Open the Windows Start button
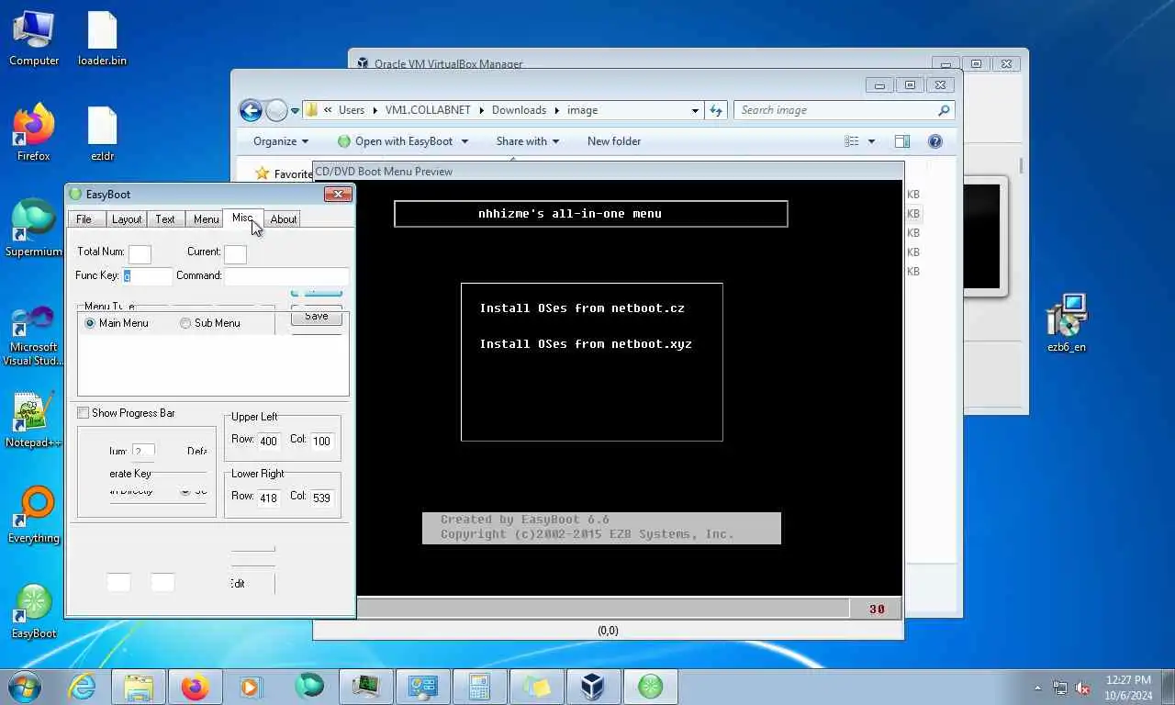Image resolution: width=1175 pixels, height=705 pixels. point(25,687)
